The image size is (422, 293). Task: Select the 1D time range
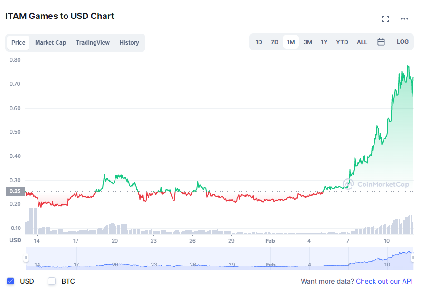[x=259, y=42]
